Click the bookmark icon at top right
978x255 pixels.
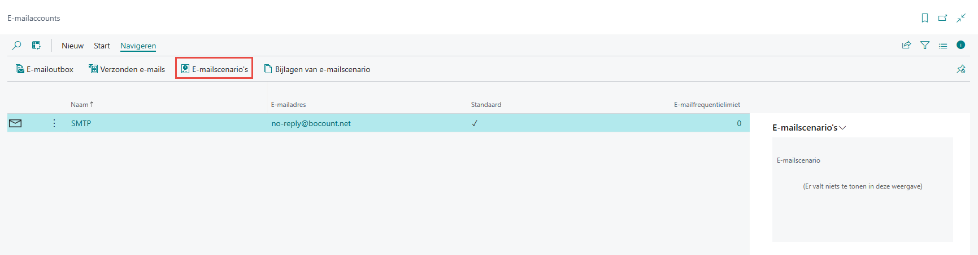[x=925, y=18]
